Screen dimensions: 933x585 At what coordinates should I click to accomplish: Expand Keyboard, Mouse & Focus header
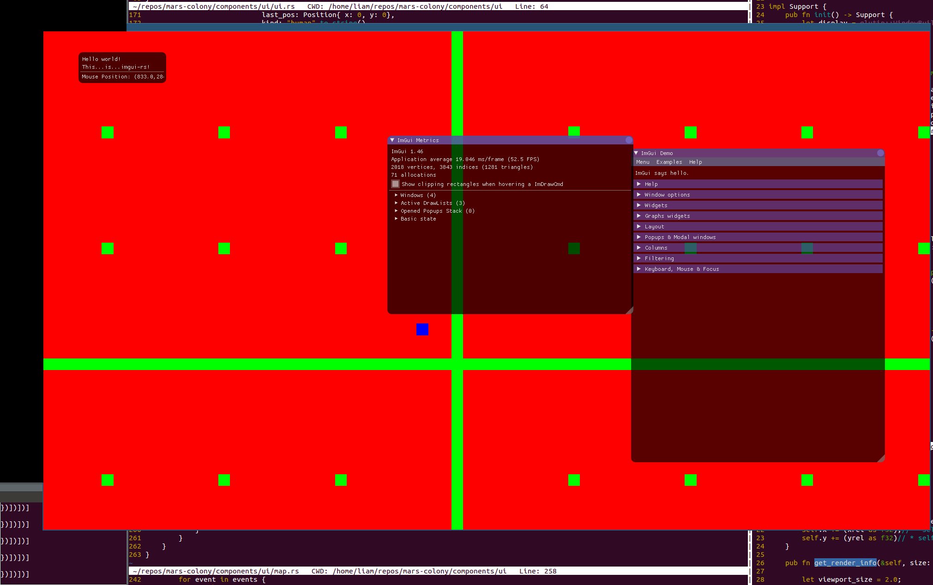(x=681, y=269)
